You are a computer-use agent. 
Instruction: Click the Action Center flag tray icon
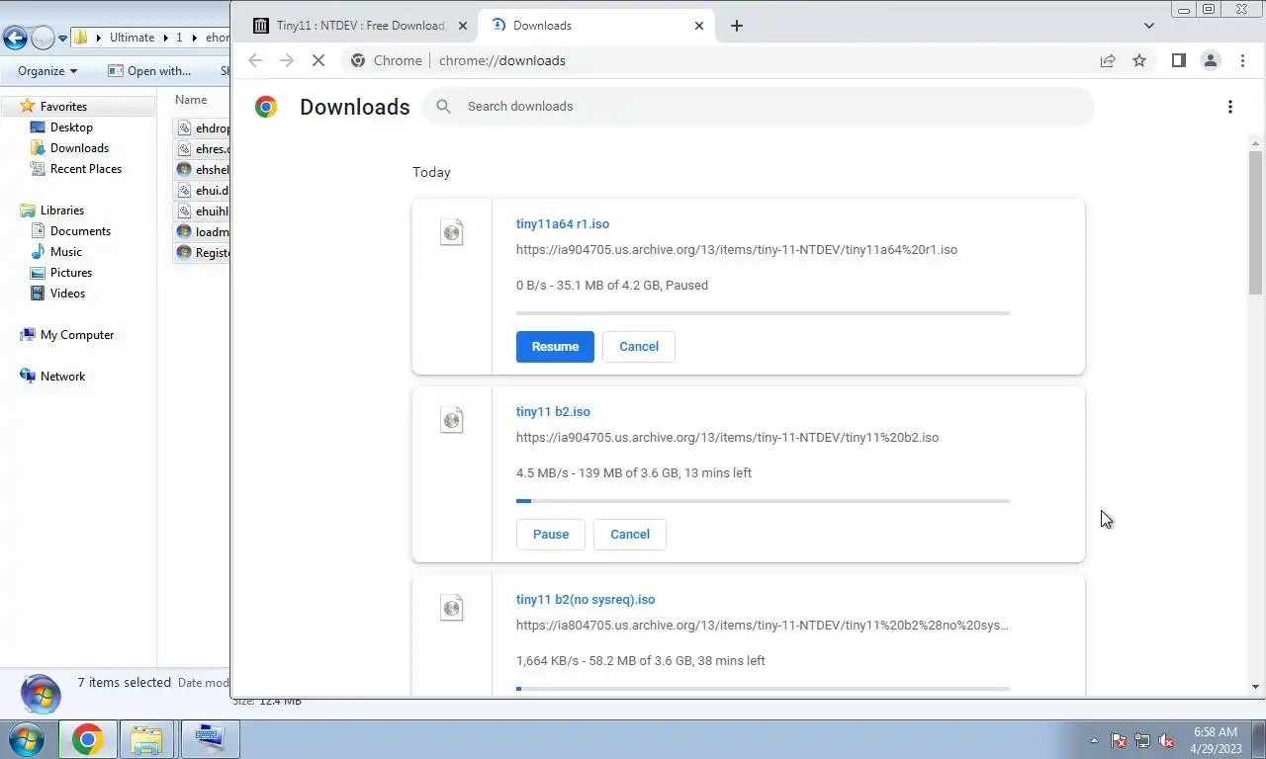pyautogui.click(x=1119, y=740)
